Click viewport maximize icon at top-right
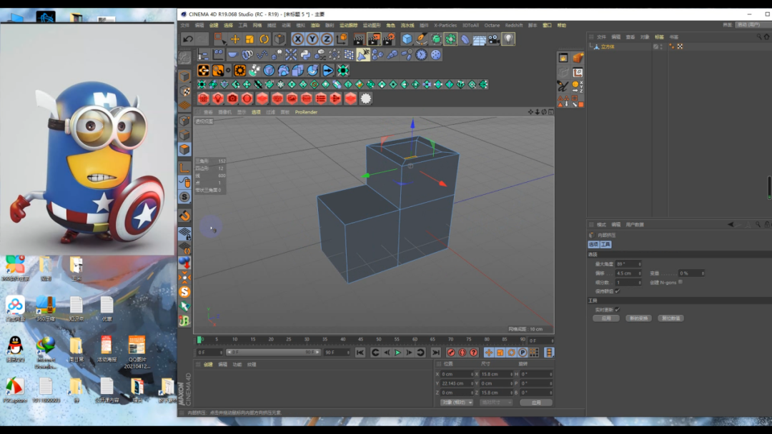This screenshot has width=772, height=434. pos(551,112)
